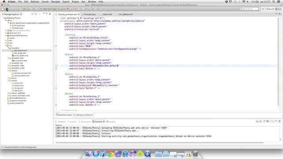Select activity_splash.xml in layout folder
The height and width of the screenshot is (159, 283).
(22, 76)
